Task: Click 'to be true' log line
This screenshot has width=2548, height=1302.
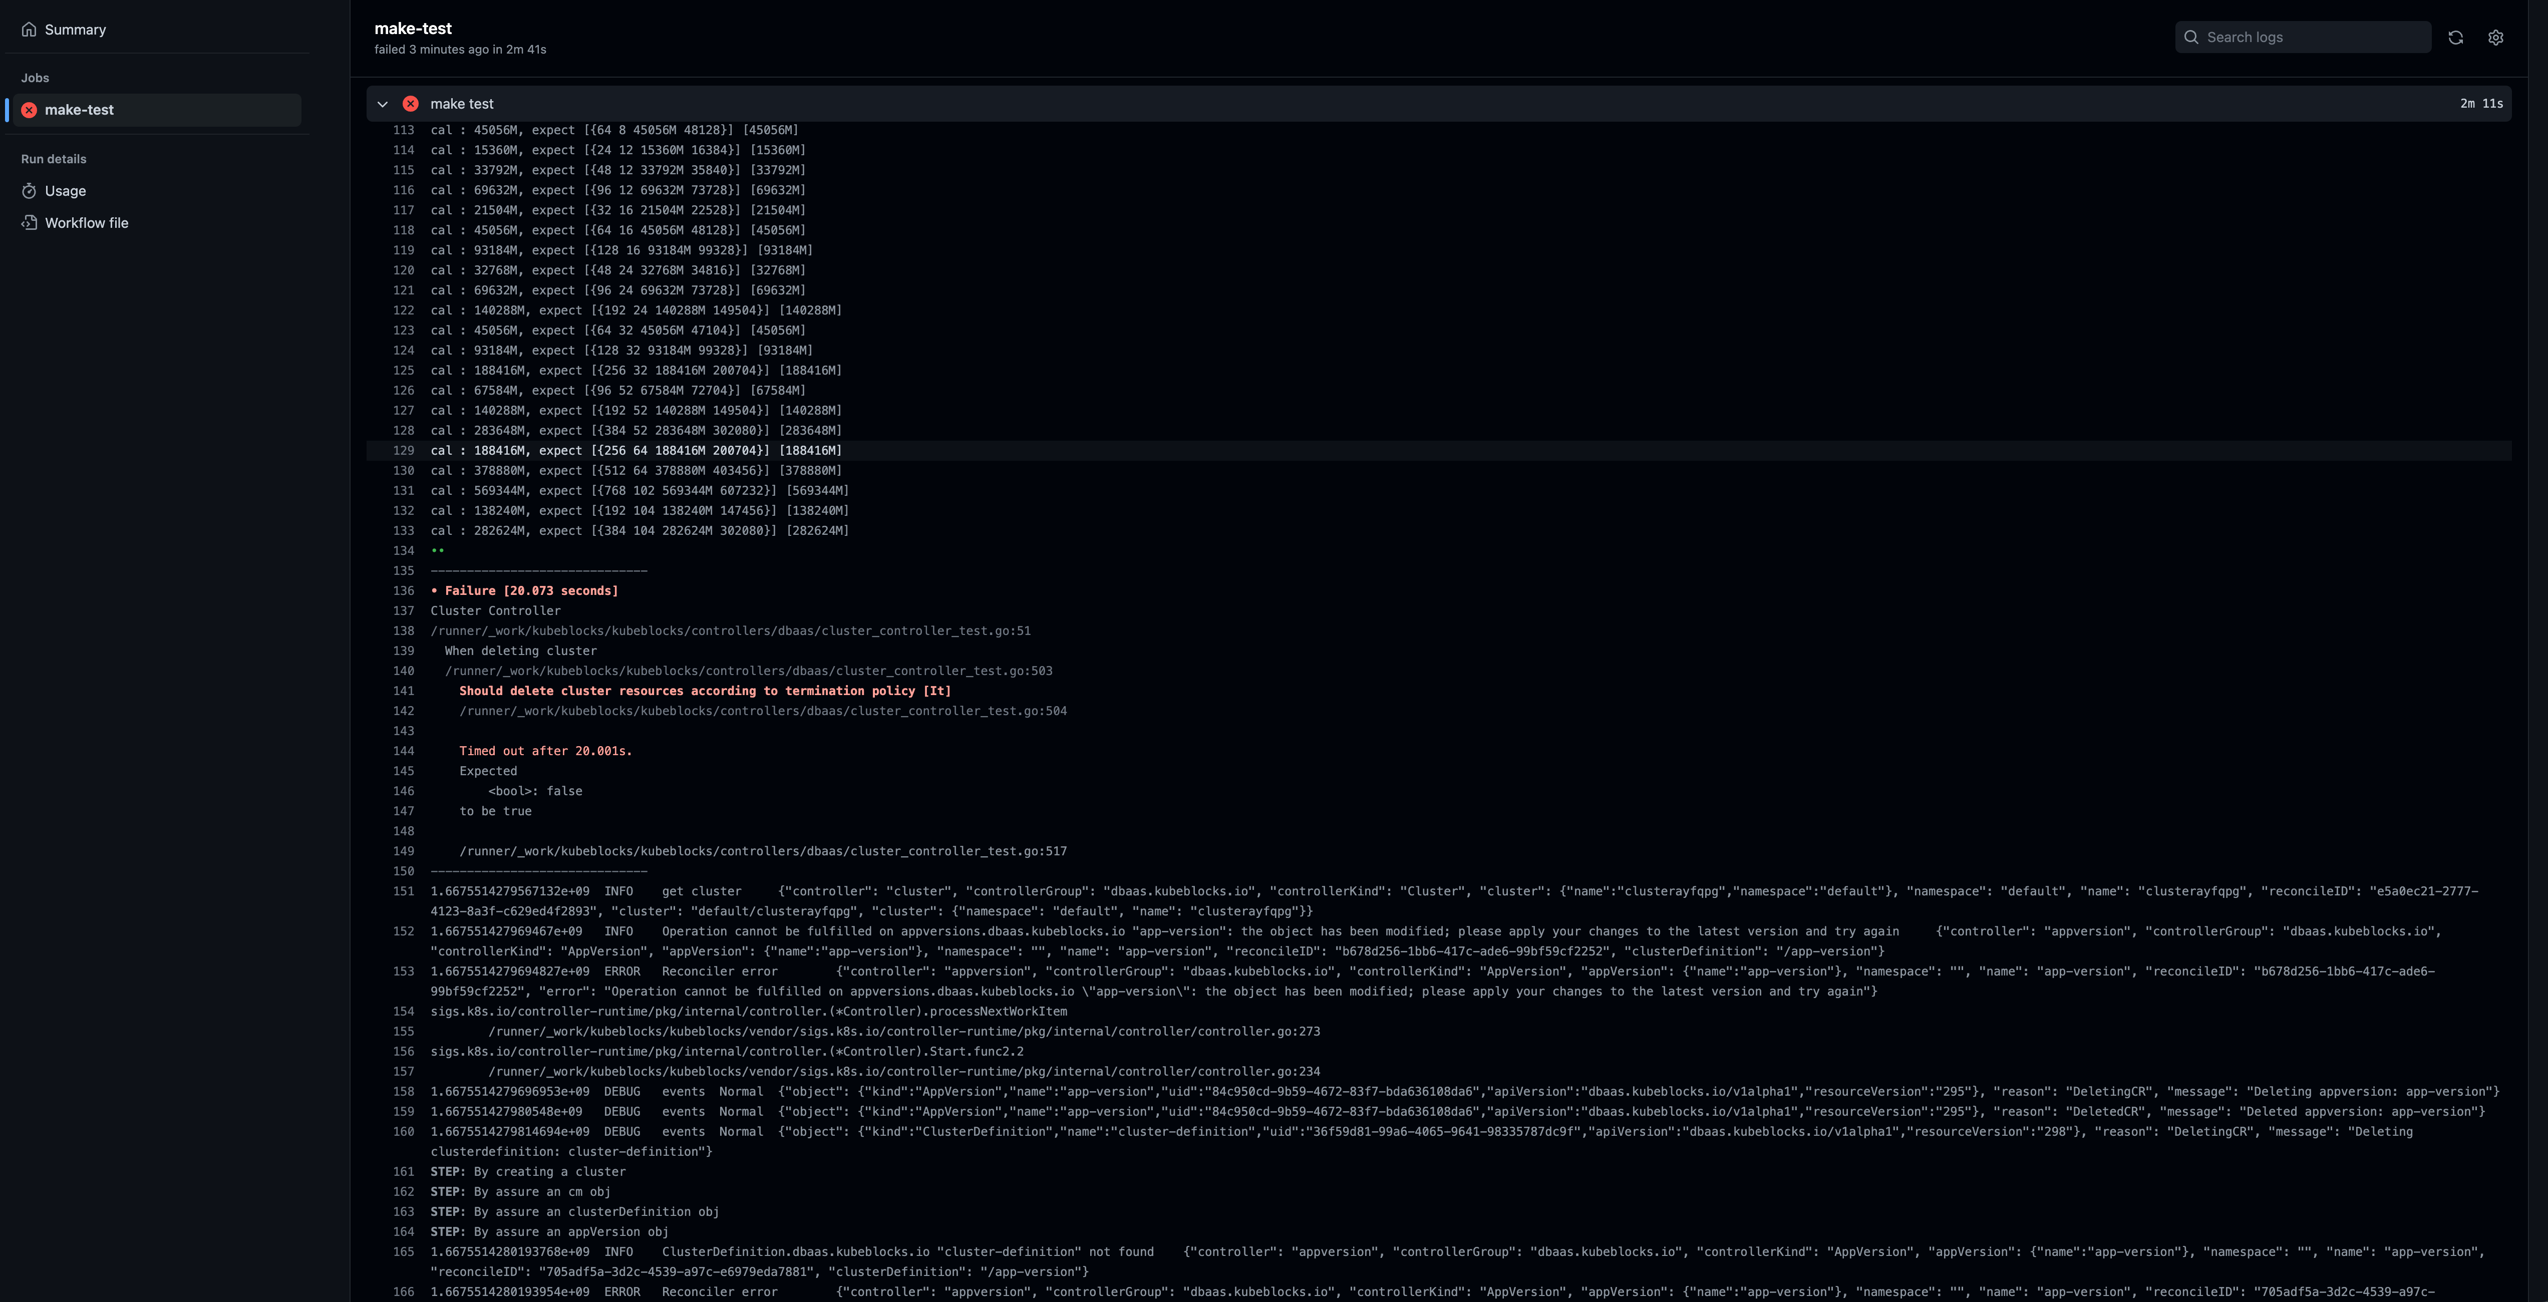Action: coord(496,811)
